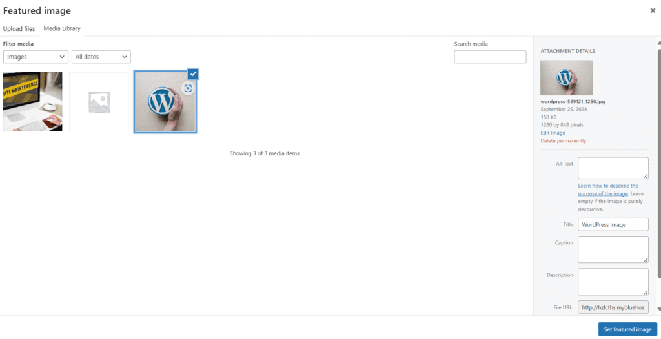Open the Edit Image link
Screen dimensions: 661x339
coord(553,133)
